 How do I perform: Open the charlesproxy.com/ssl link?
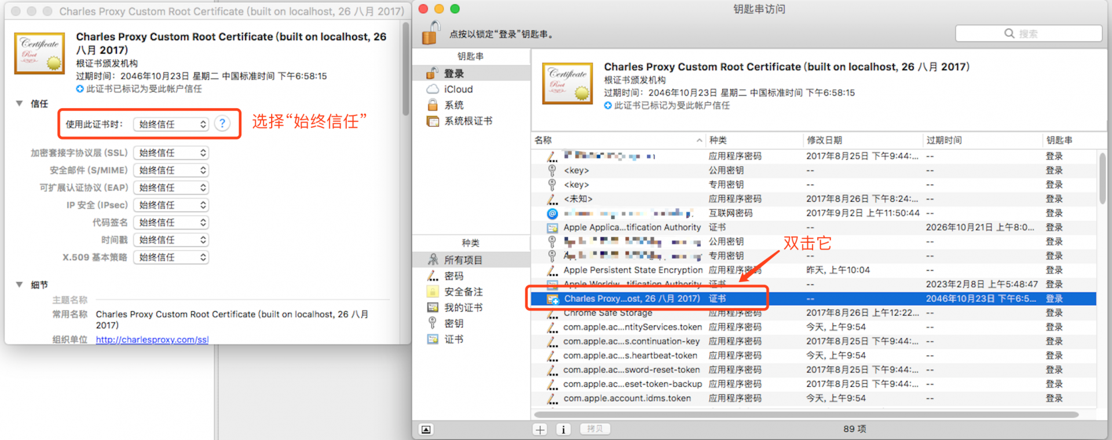152,339
